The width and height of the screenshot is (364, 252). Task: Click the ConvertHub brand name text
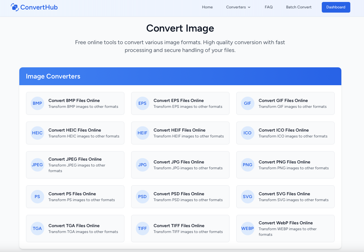39,7
